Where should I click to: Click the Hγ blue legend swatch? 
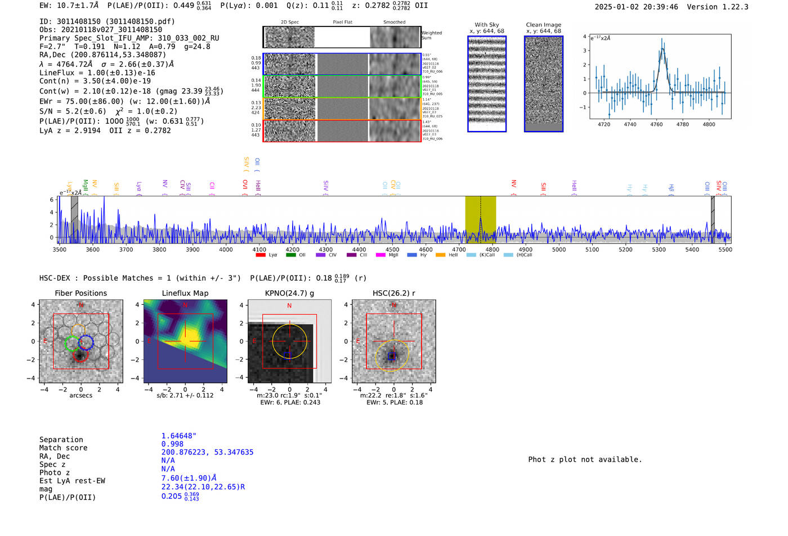[412, 255]
